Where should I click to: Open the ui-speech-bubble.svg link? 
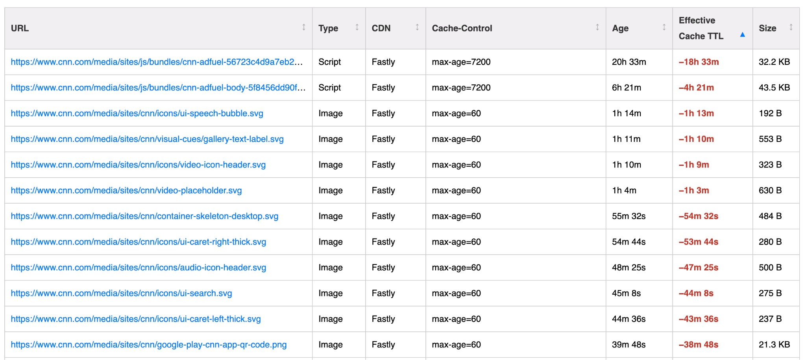point(137,114)
